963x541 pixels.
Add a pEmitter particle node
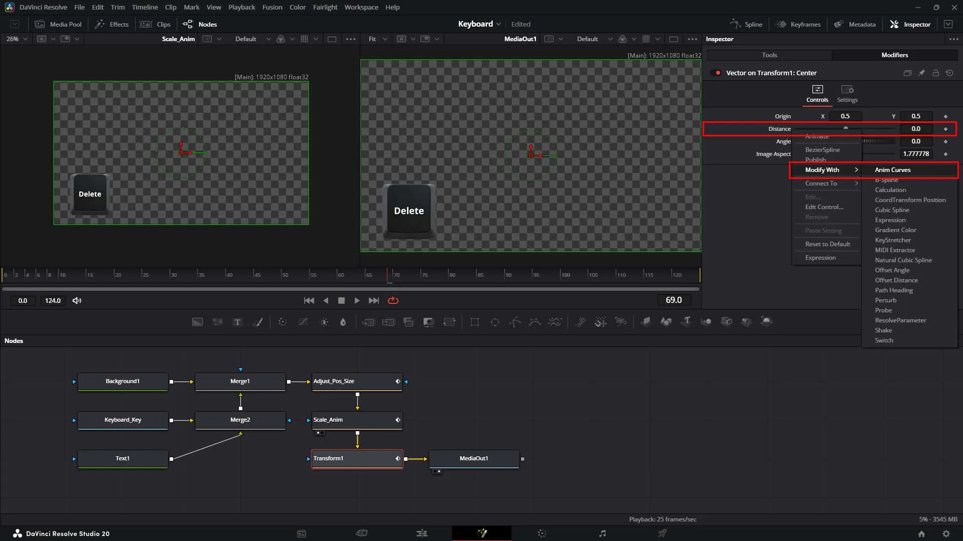(x=581, y=322)
